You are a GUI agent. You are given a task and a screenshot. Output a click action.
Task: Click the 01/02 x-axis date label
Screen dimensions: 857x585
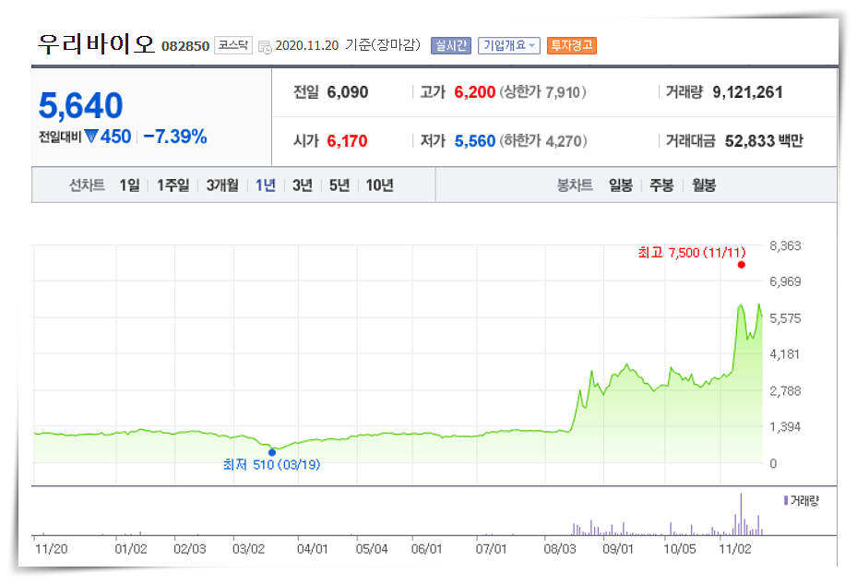click(x=131, y=549)
